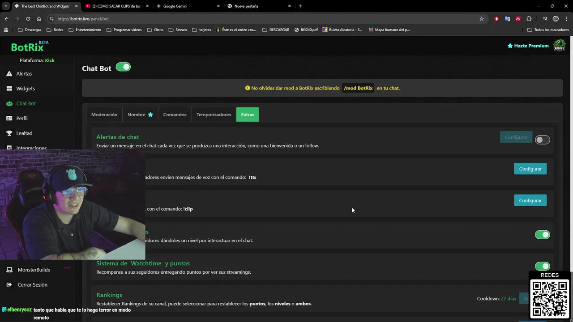The height and width of the screenshot is (322, 573).
Task: Open Éste es el orden cro... bookmark
Action: tap(236, 30)
